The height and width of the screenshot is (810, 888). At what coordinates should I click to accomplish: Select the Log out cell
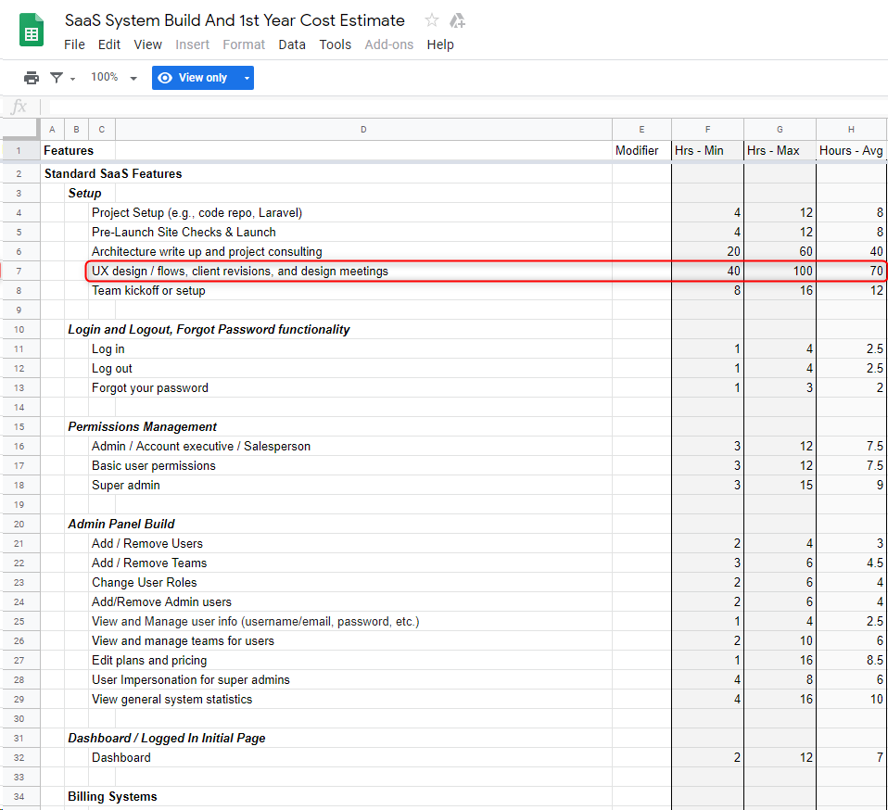tap(111, 369)
